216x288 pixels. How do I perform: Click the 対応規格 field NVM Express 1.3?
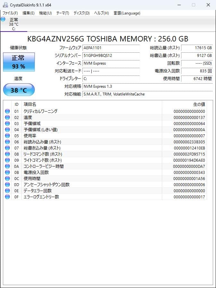[x=147, y=86]
